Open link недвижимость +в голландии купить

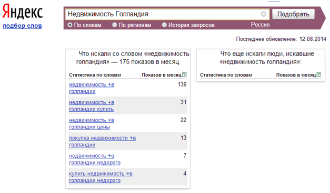(92, 106)
